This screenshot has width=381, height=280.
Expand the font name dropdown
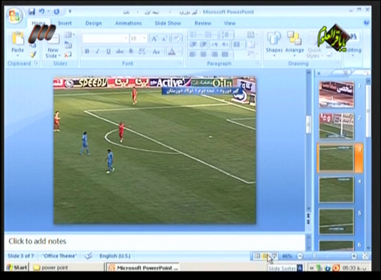[x=126, y=38]
